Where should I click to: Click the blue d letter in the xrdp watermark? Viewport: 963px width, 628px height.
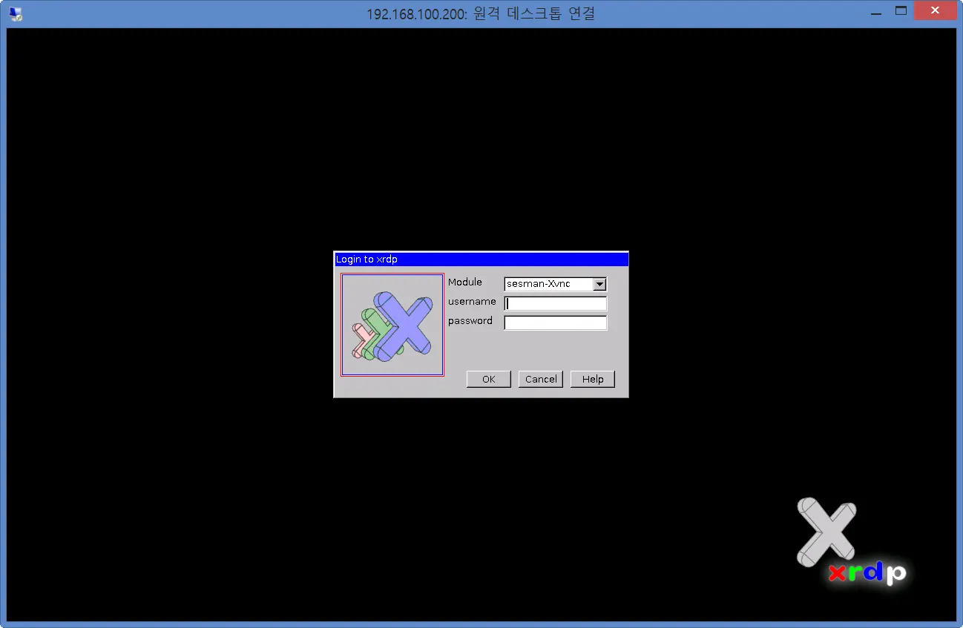(873, 572)
